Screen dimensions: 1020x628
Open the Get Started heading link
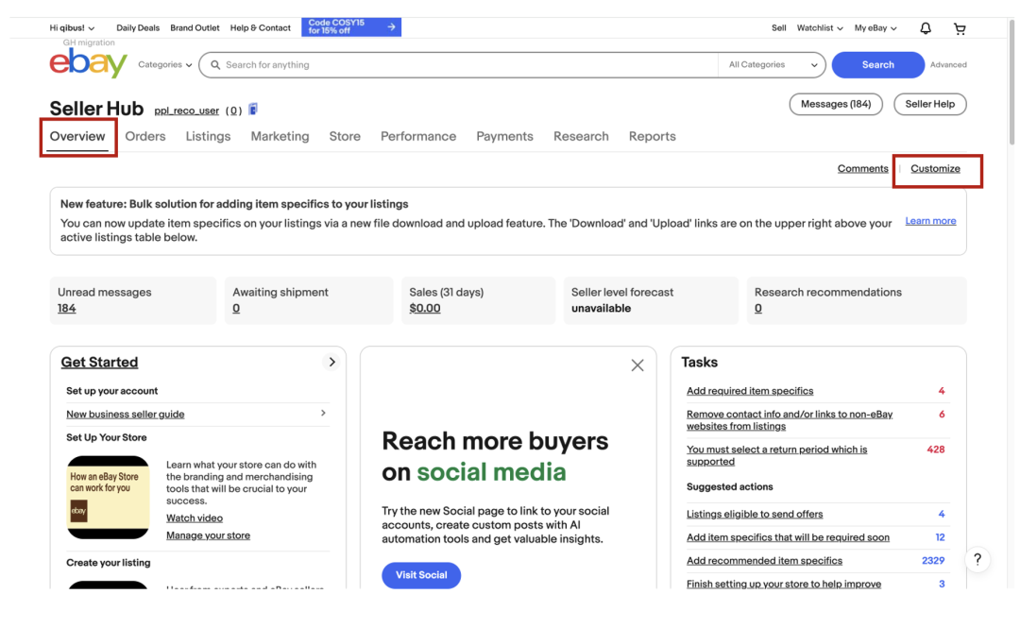(99, 362)
